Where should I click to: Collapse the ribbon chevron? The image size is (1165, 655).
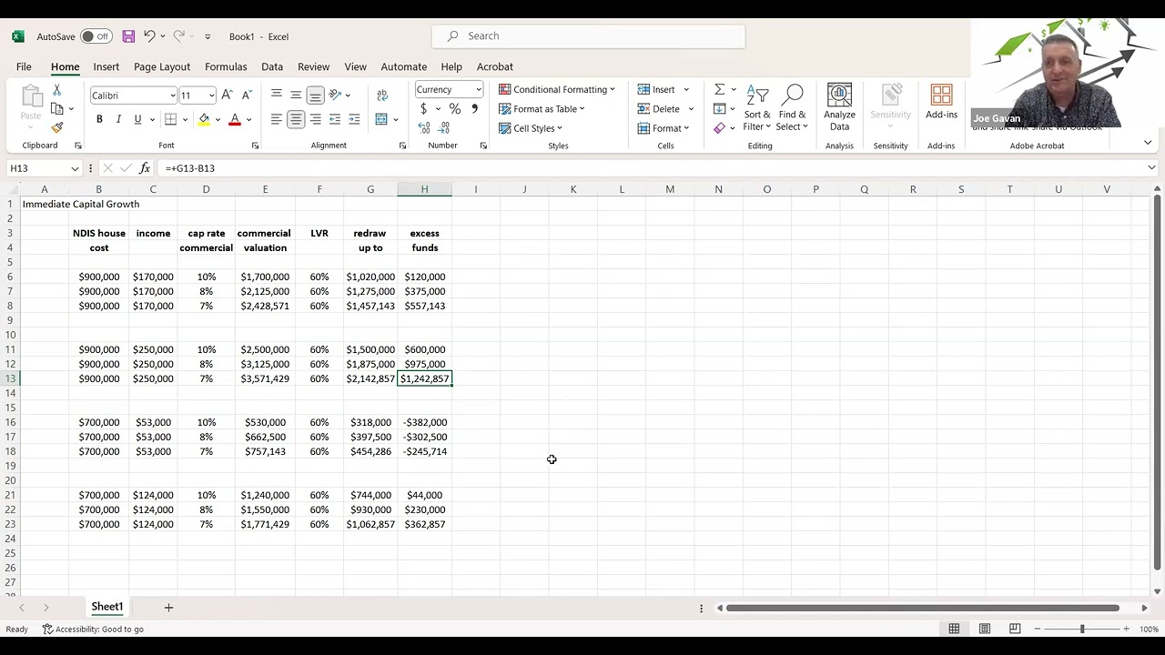click(1148, 143)
